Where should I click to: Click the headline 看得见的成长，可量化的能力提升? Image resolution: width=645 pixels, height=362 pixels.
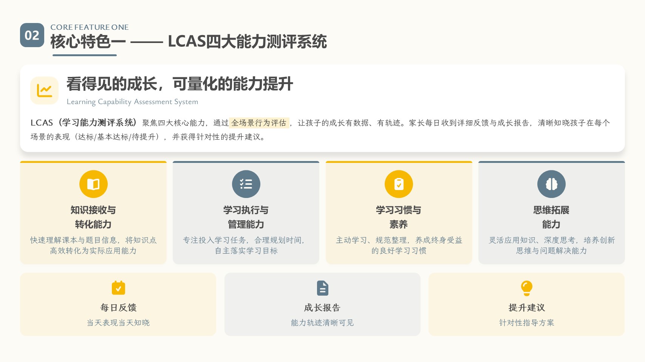[x=179, y=84]
